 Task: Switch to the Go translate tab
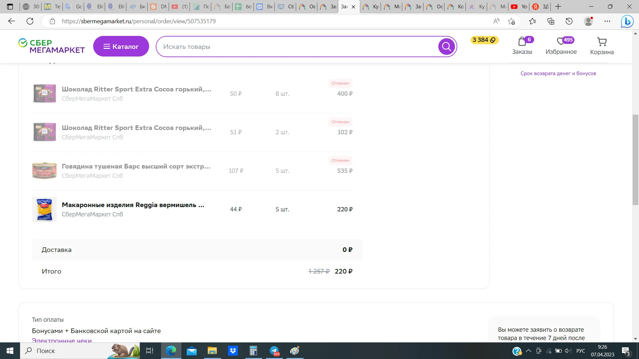coord(74,7)
